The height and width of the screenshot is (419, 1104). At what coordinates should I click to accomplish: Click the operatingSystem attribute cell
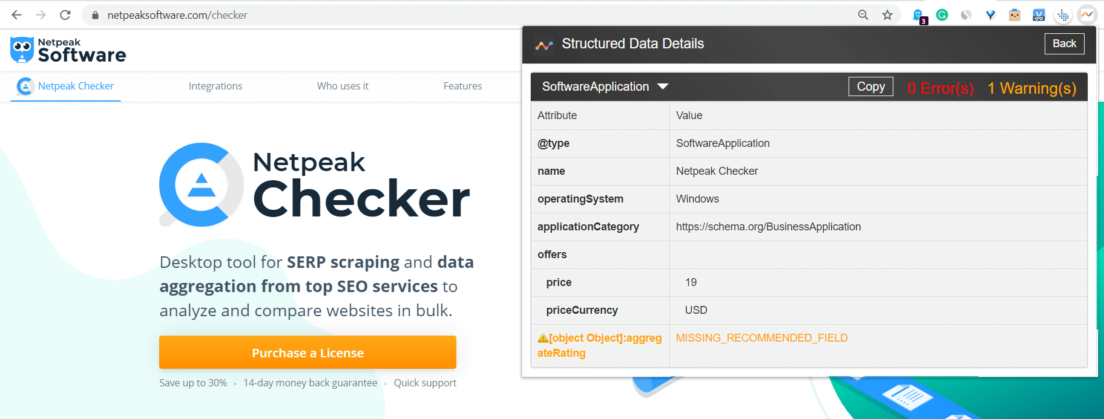click(x=600, y=199)
